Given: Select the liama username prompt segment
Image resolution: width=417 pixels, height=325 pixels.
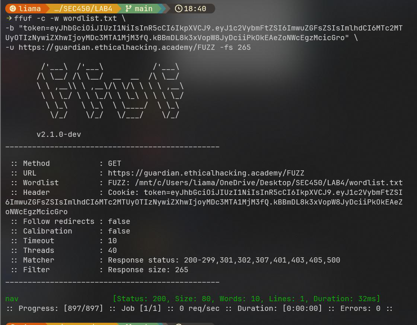Looking at the screenshot, I should tap(30, 9).
